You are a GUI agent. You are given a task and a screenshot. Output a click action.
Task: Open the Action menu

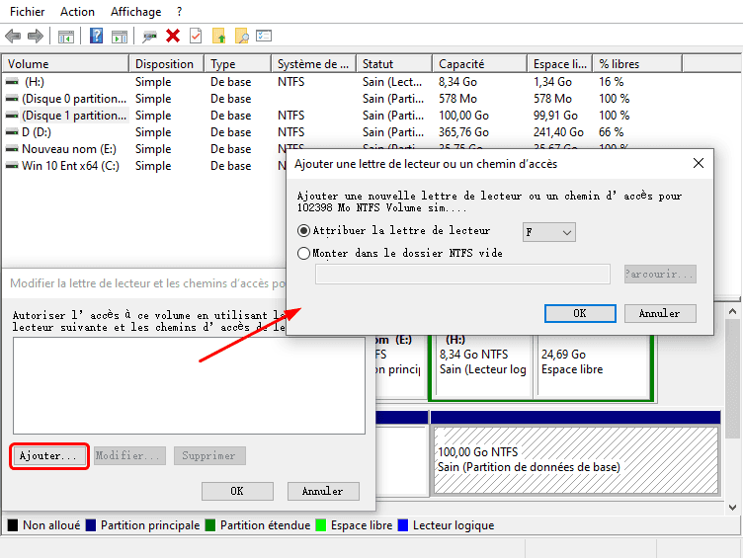pyautogui.click(x=77, y=12)
